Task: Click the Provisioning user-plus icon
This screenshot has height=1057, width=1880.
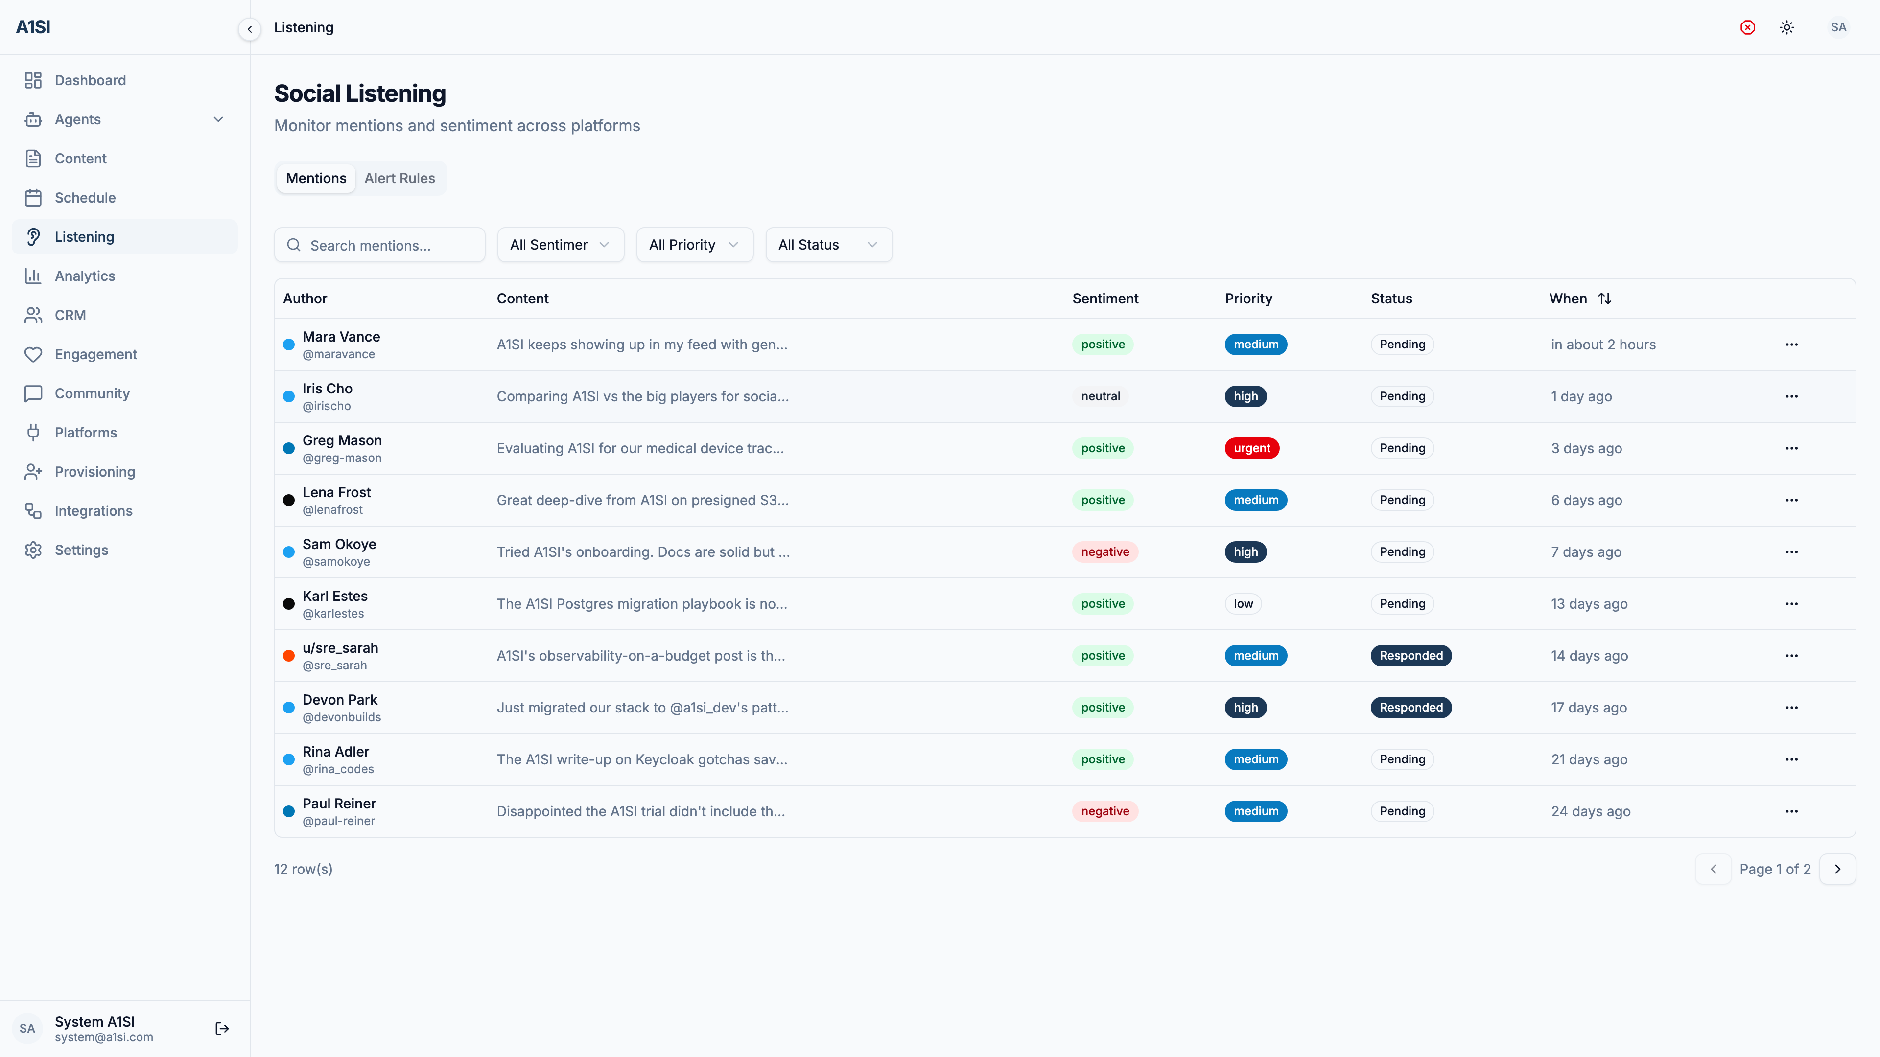Action: click(33, 472)
